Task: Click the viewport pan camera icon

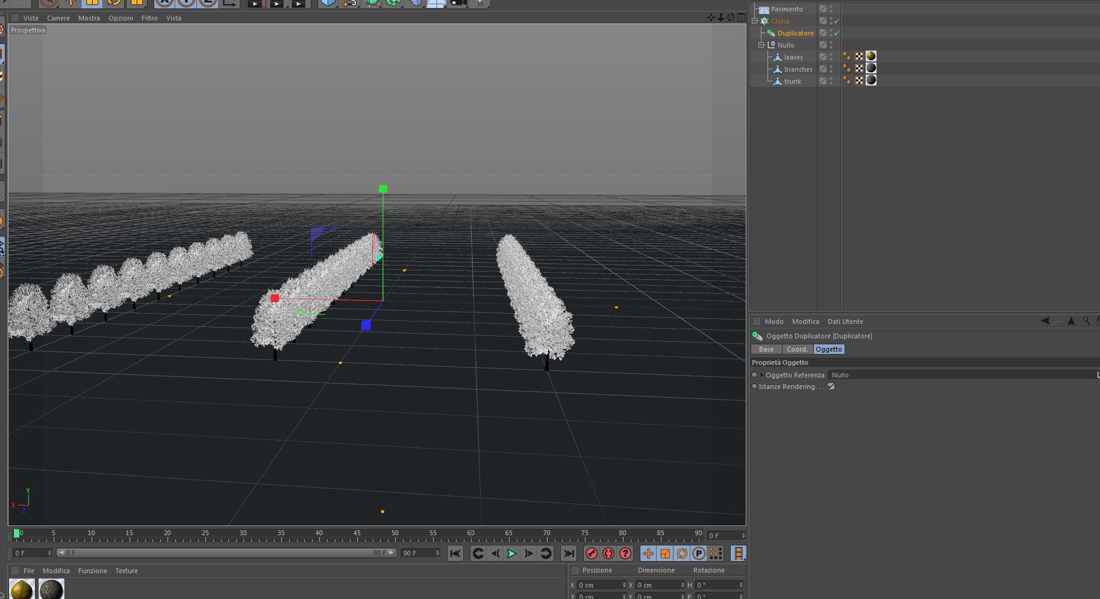Action: pos(711,17)
